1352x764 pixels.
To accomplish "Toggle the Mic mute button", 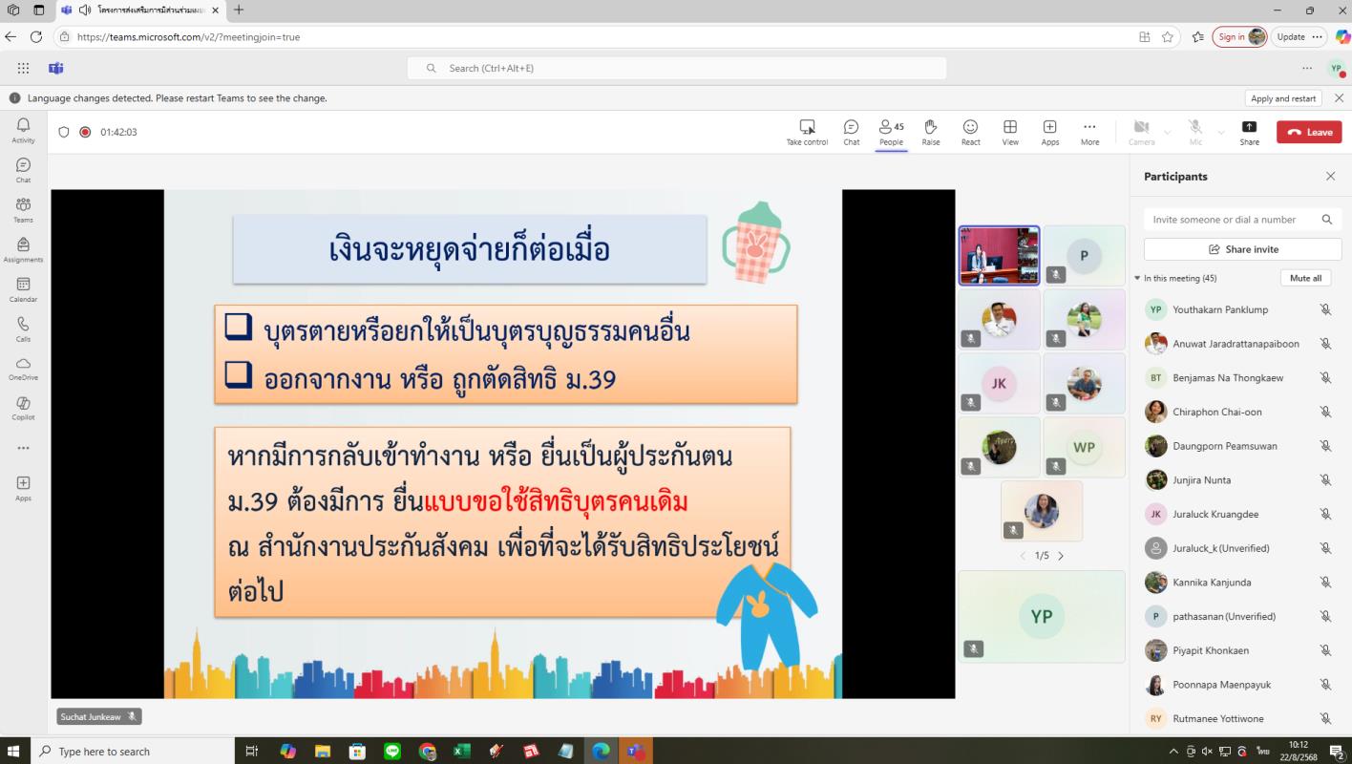I will point(1194,132).
